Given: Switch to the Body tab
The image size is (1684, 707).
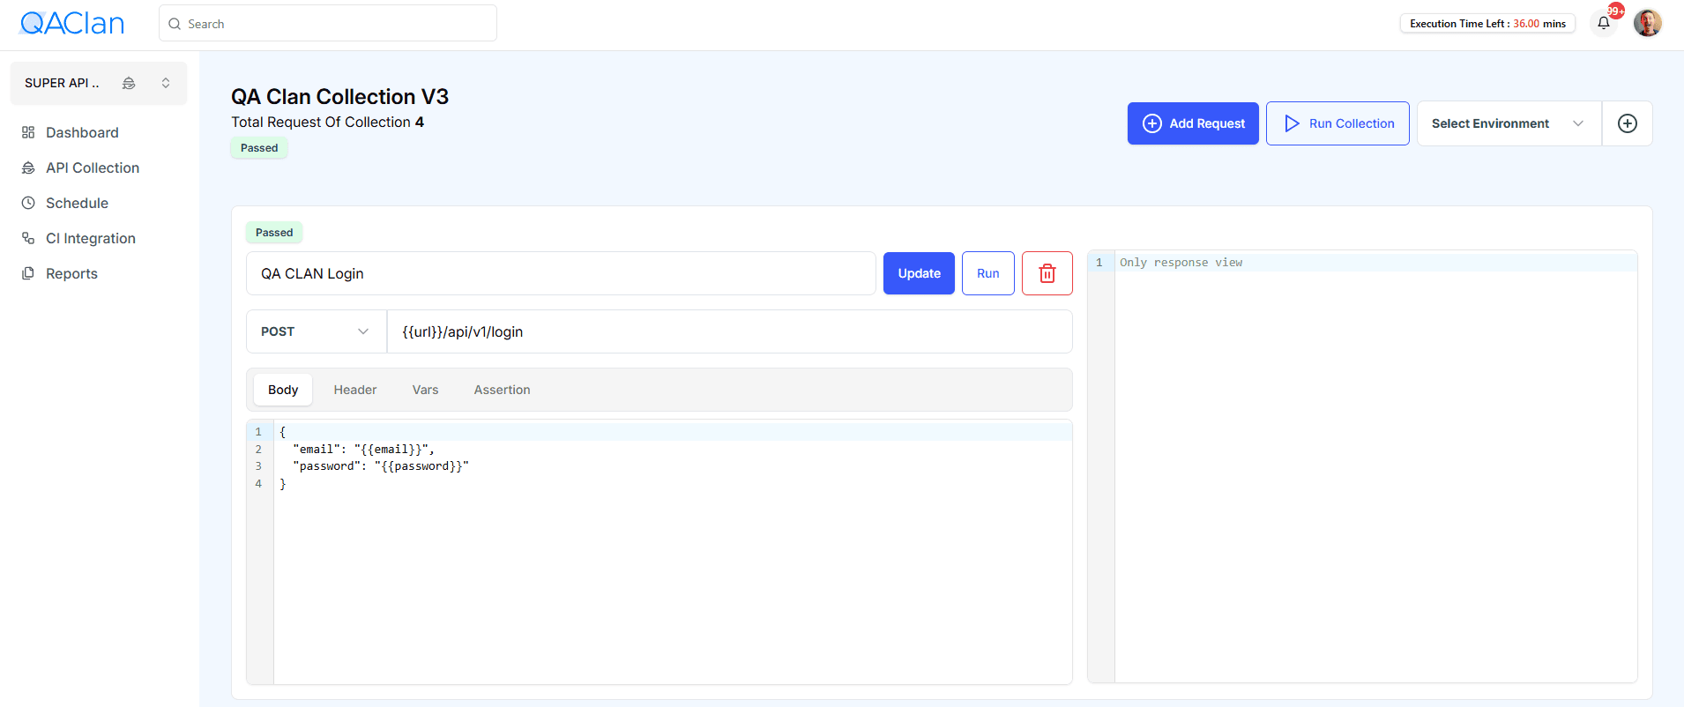Looking at the screenshot, I should tap(283, 390).
